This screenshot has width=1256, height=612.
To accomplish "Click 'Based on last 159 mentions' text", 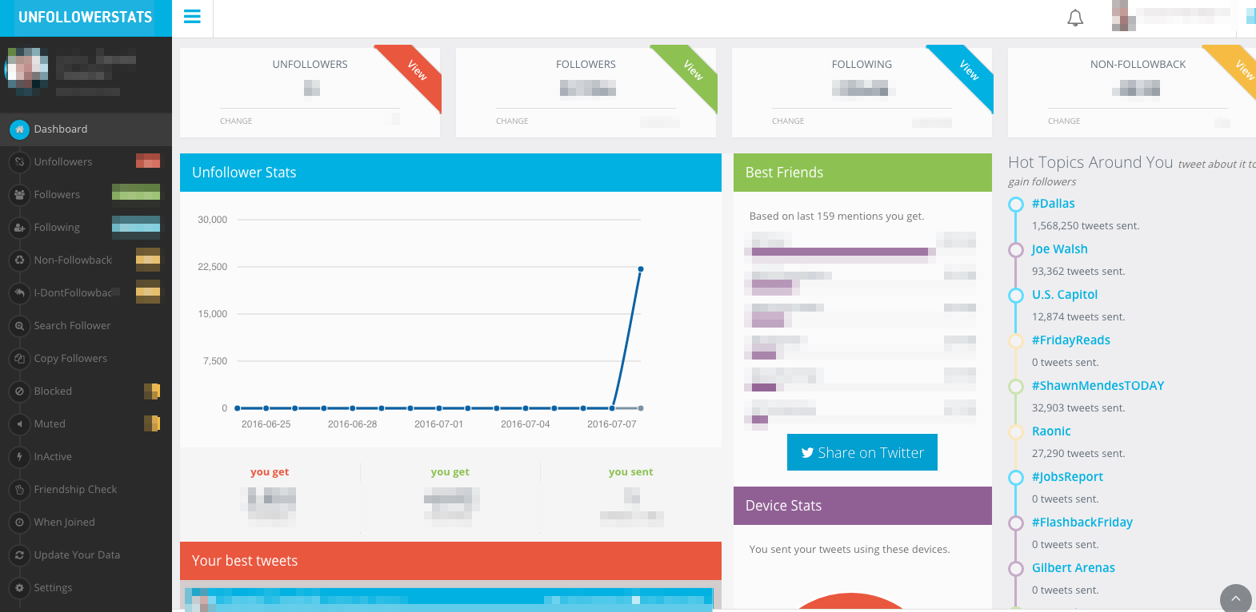I will [x=837, y=217].
